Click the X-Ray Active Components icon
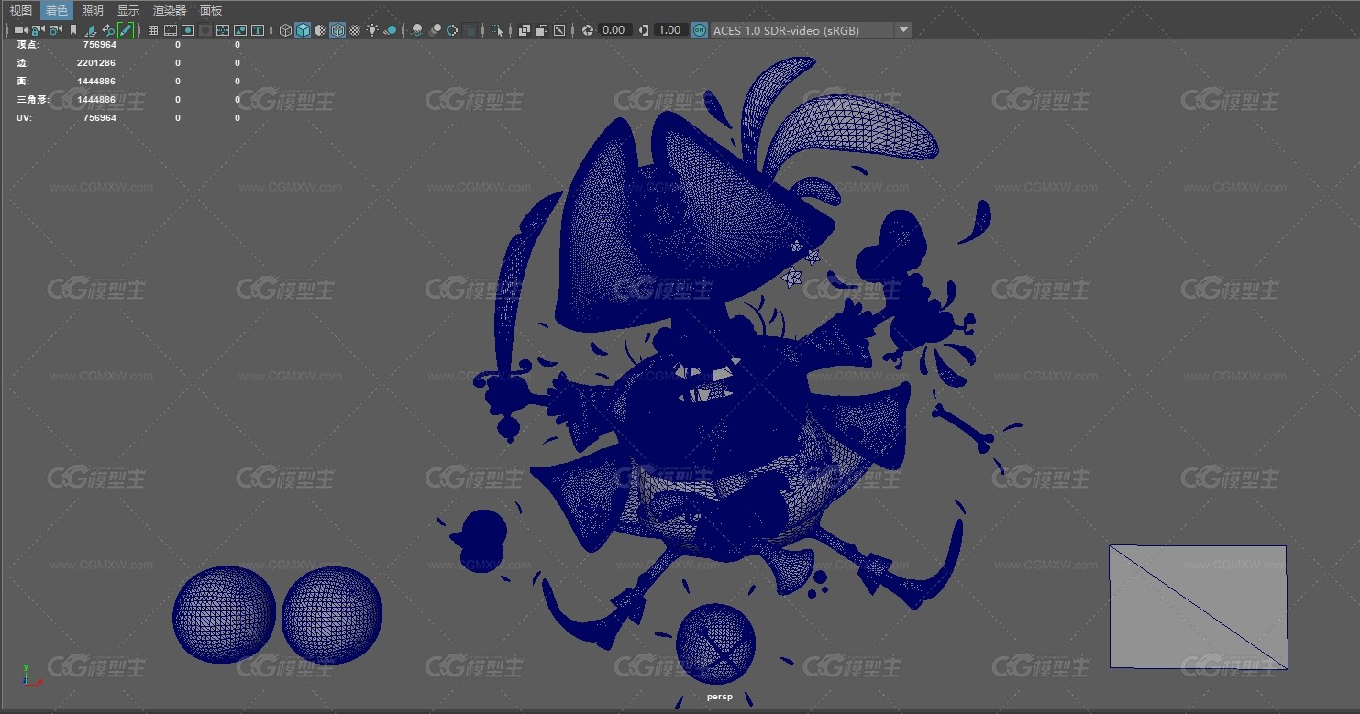This screenshot has height=714, width=1360. click(x=542, y=30)
